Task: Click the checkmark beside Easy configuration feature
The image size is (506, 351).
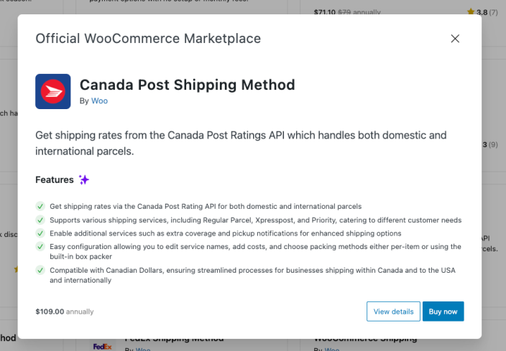Action: [40, 246]
